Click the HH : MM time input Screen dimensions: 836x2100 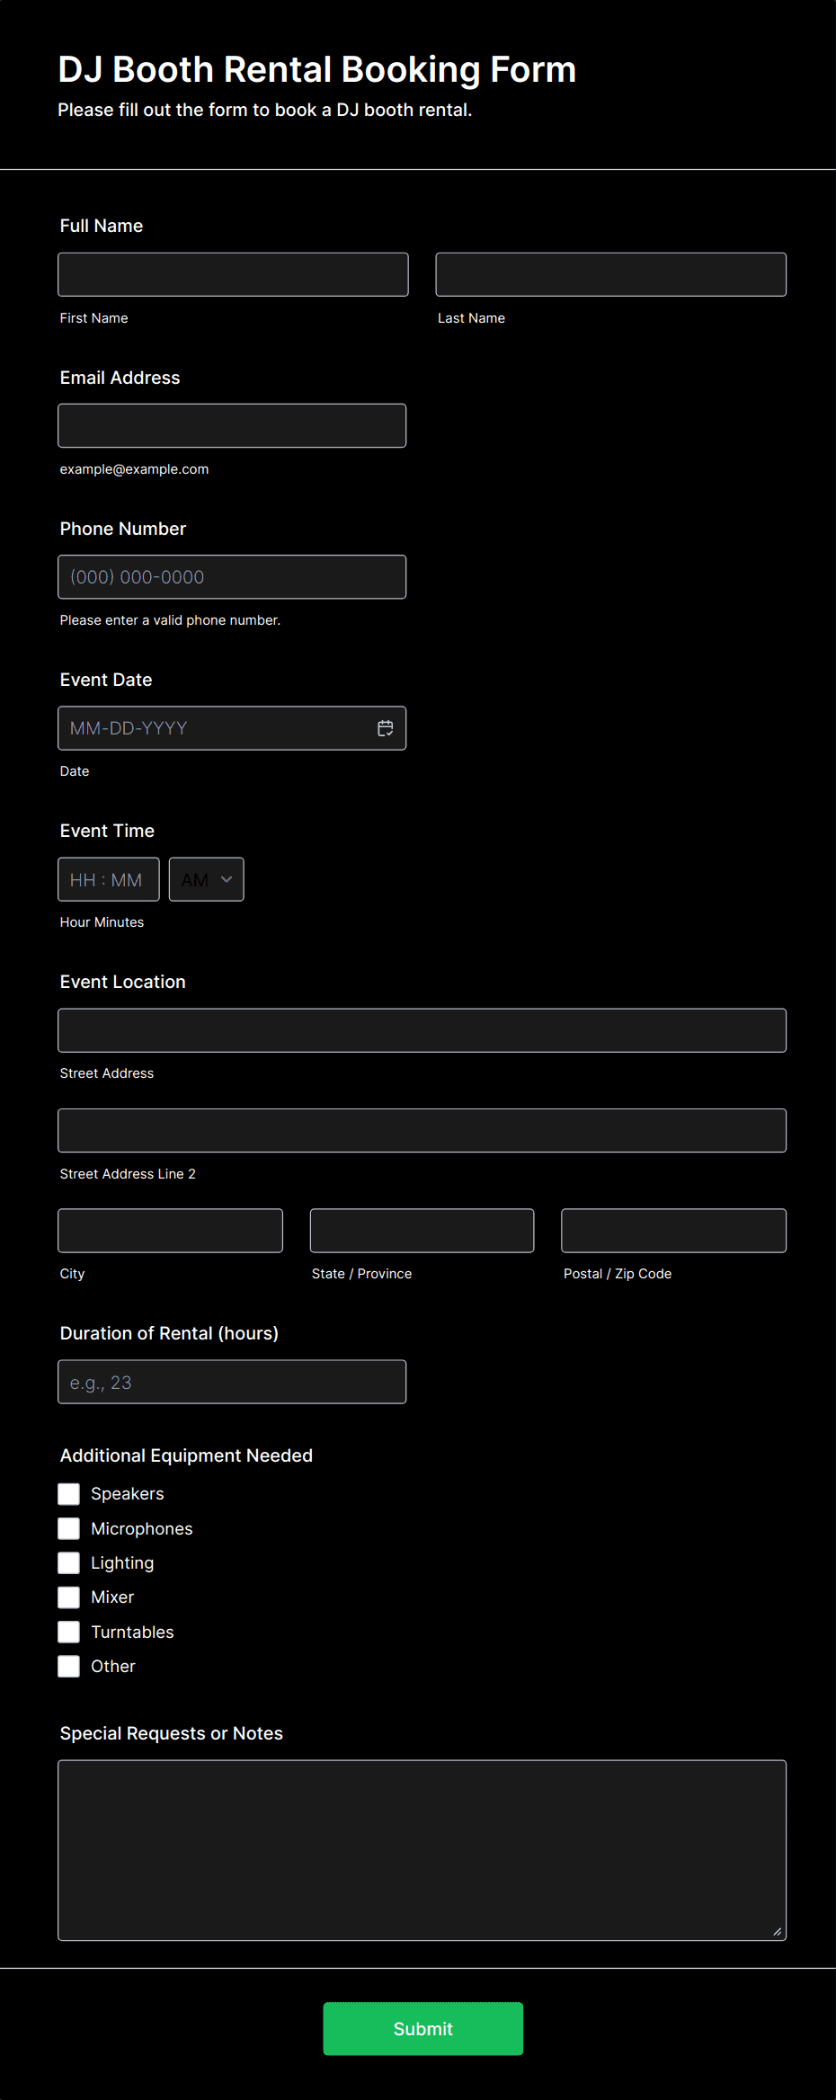(x=108, y=879)
